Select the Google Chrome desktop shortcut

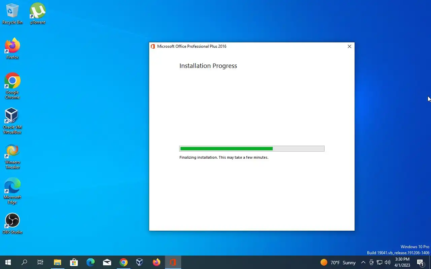(x=12, y=86)
